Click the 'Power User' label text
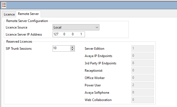Viewport: 177px width, 107px height. click(x=93, y=85)
